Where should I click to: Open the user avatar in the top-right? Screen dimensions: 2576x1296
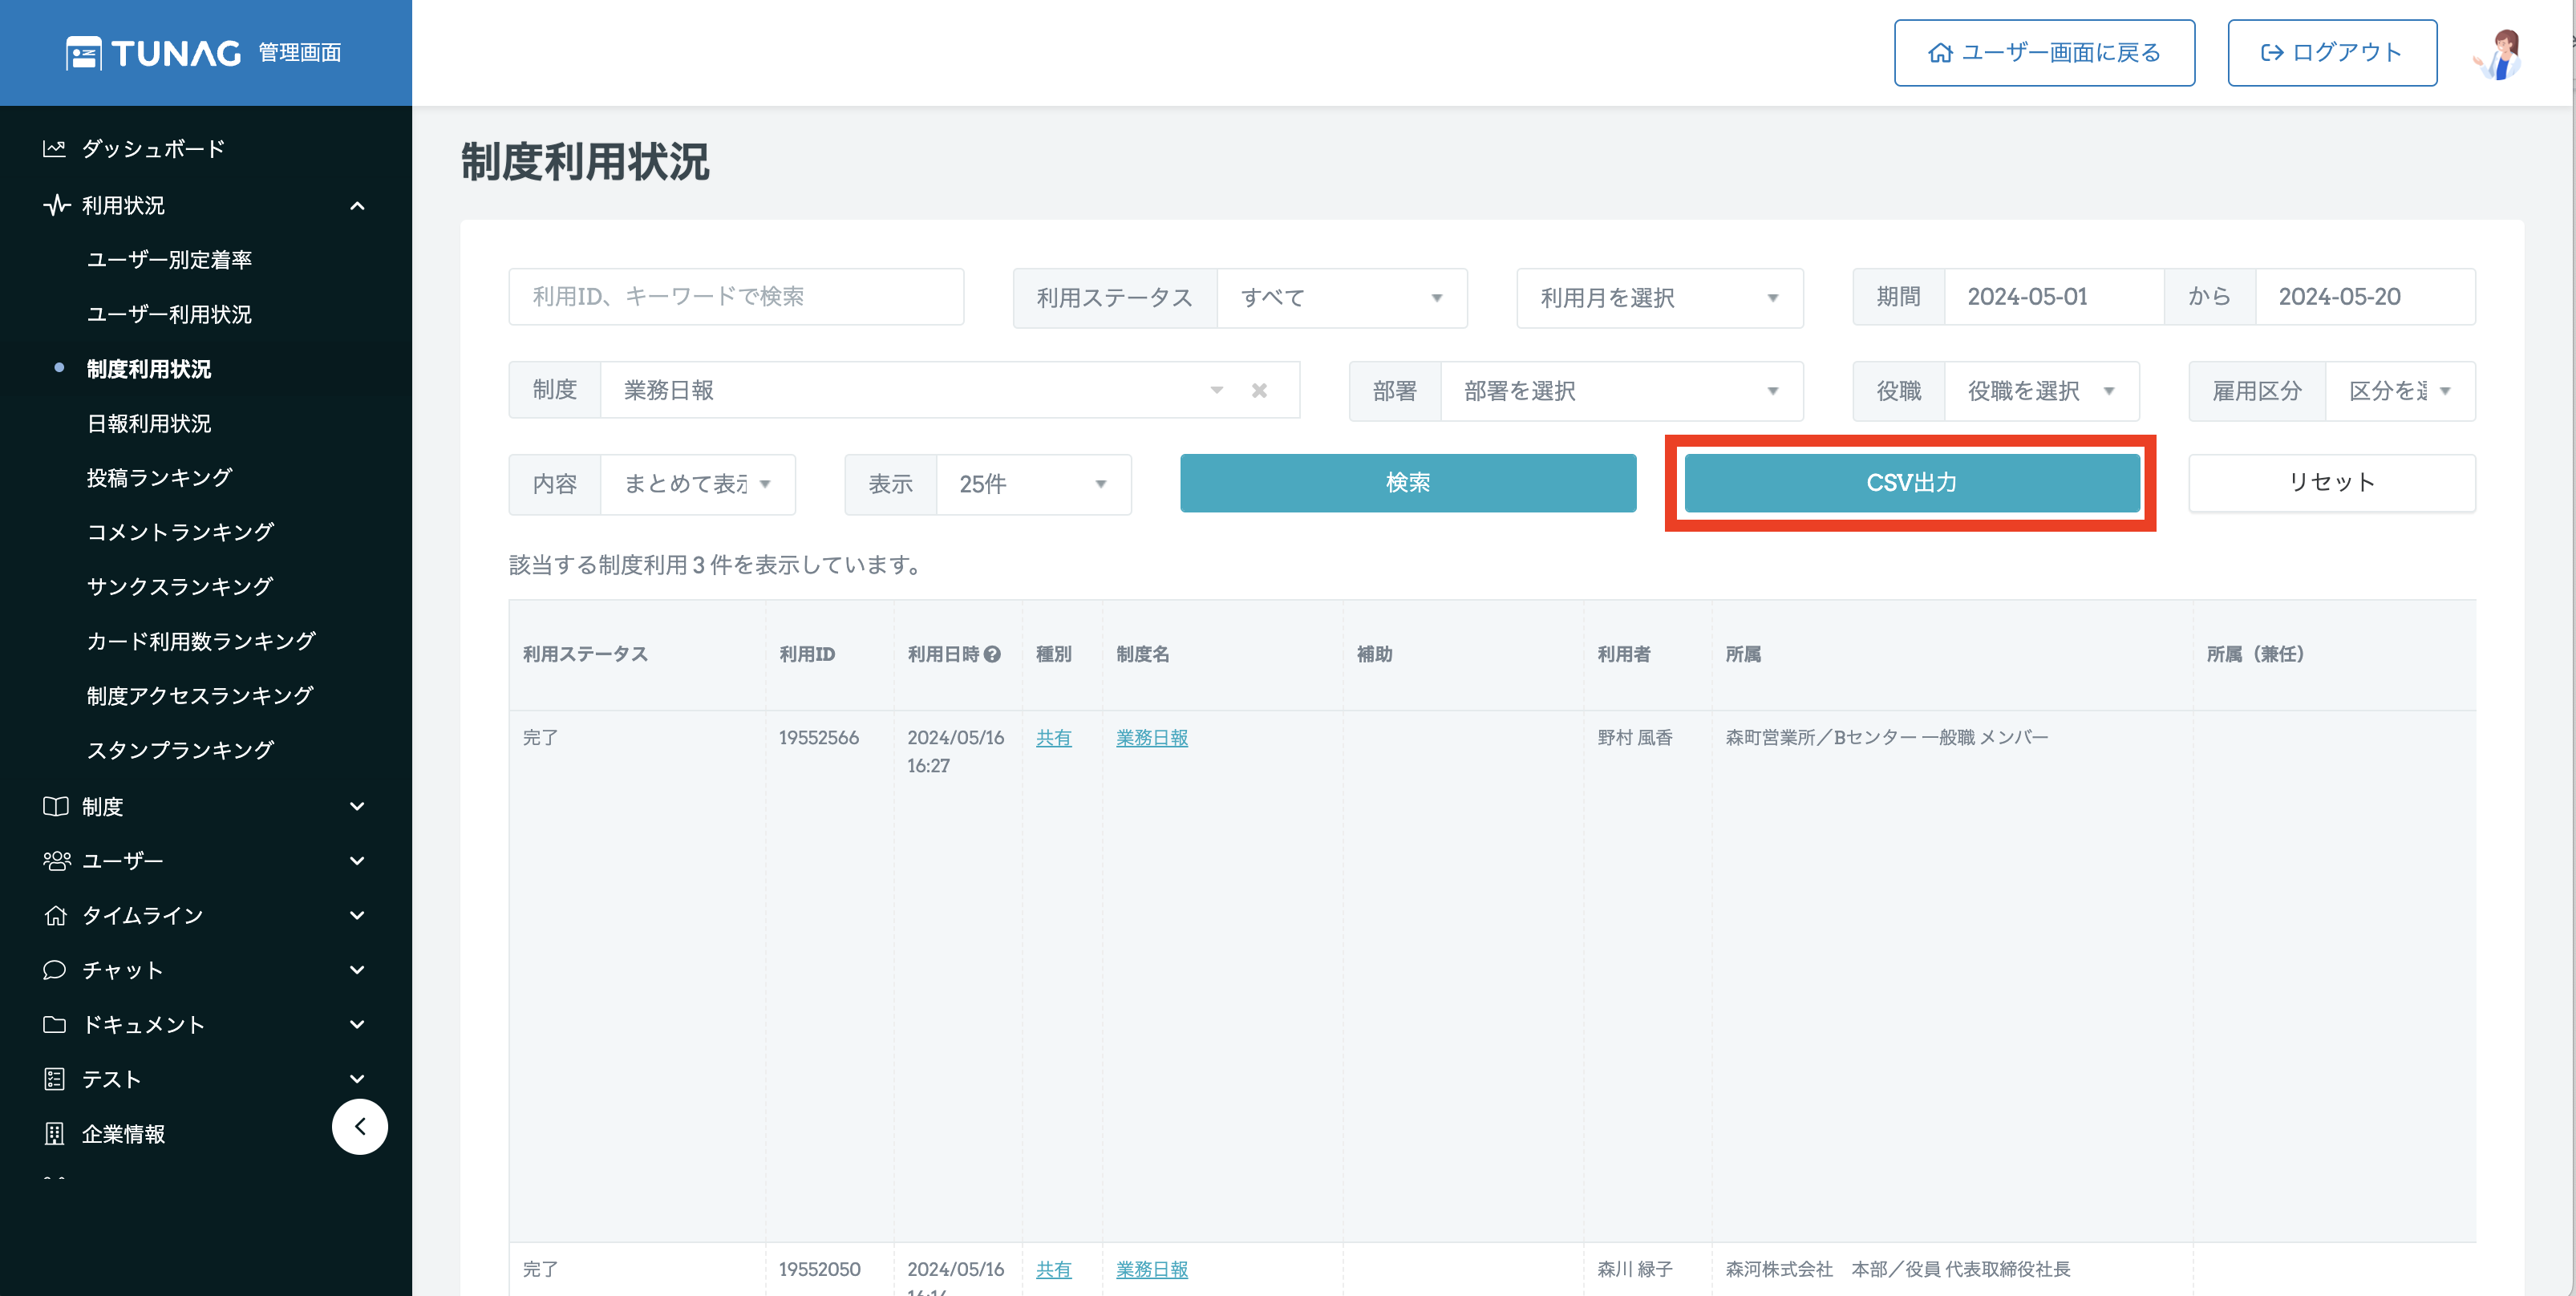pyautogui.click(x=2500, y=54)
